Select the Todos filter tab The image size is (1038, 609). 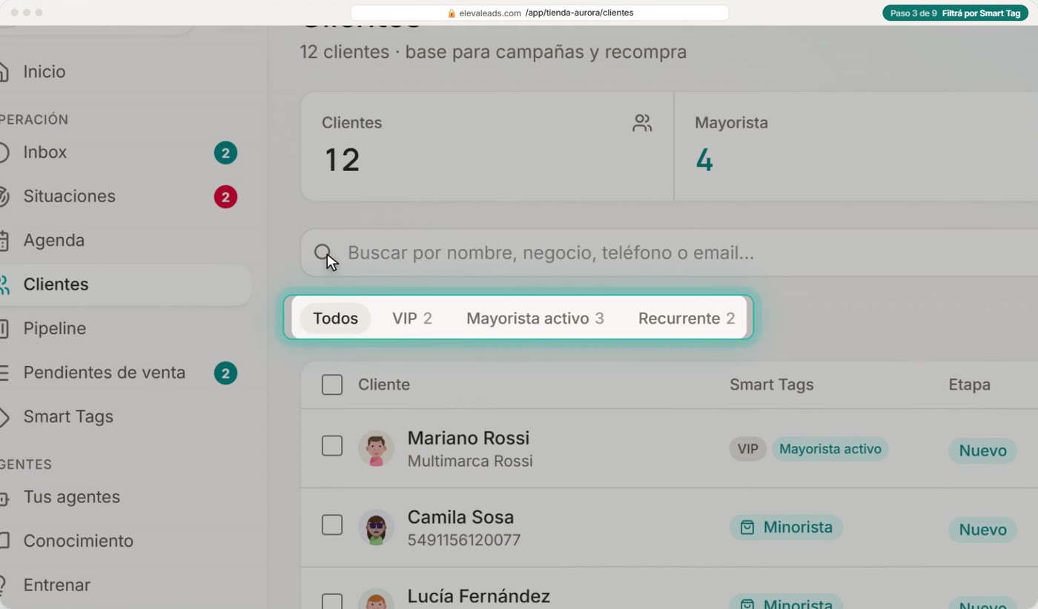(x=335, y=319)
